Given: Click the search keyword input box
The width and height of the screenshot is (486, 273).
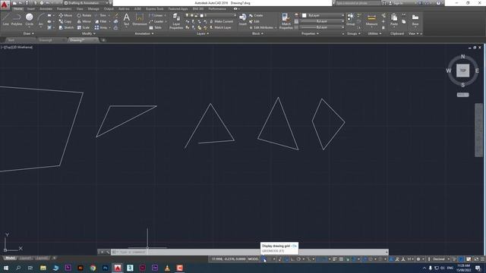Looking at the screenshot, I should pos(358,3).
